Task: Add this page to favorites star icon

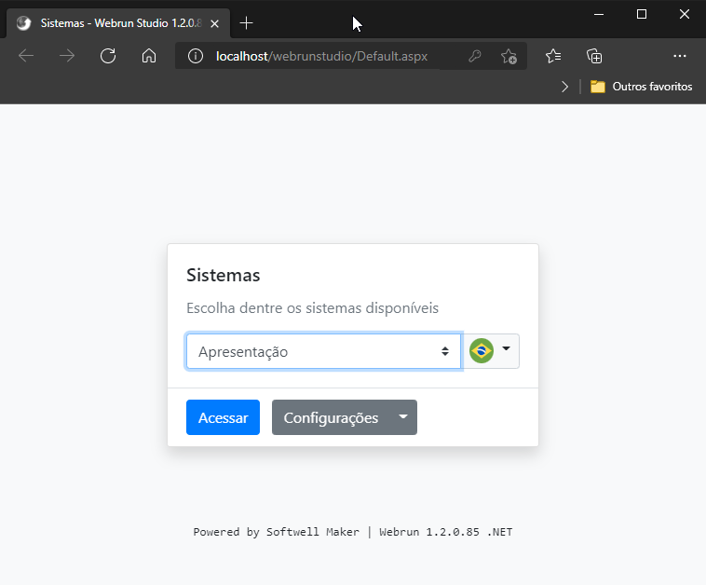Action: (509, 57)
